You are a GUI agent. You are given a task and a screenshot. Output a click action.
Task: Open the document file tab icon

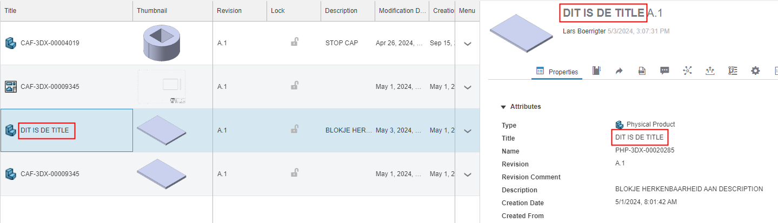[642, 71]
